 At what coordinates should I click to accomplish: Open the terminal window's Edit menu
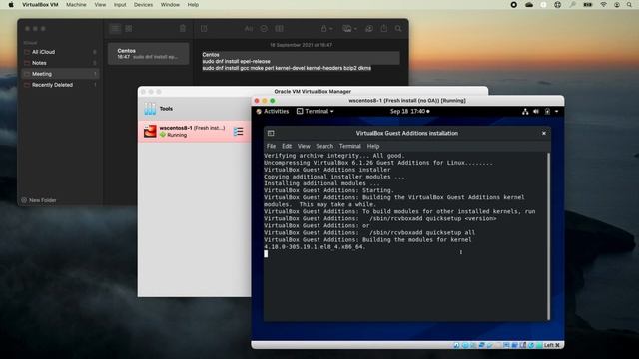point(287,146)
